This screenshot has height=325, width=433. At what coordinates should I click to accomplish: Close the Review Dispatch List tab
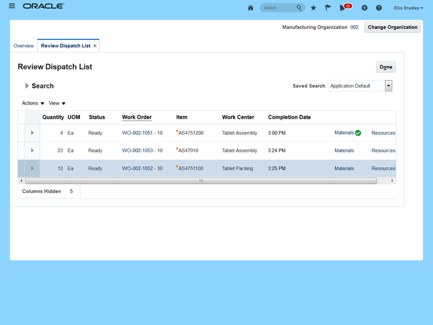95,46
